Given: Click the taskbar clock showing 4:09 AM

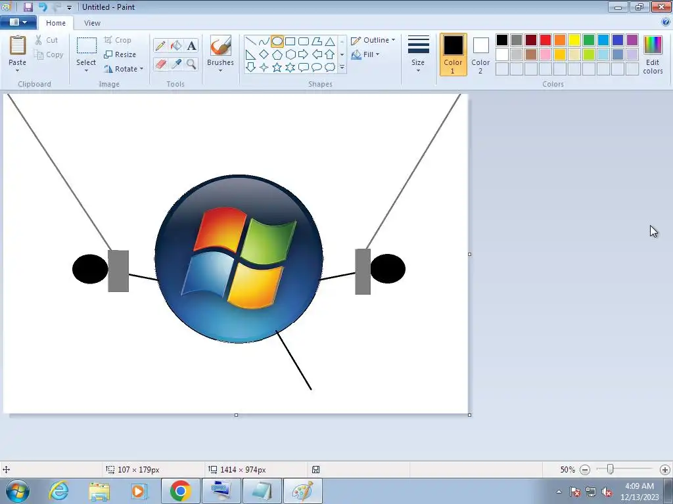Looking at the screenshot, I should pos(639,491).
